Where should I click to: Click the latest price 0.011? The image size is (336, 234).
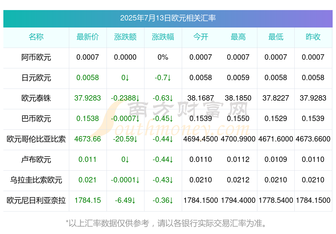click(87, 159)
